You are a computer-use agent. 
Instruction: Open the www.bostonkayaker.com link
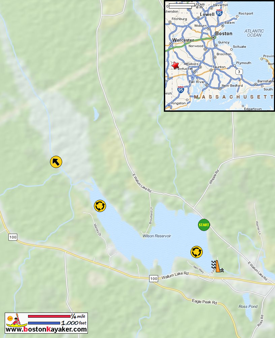[x=46, y=330]
